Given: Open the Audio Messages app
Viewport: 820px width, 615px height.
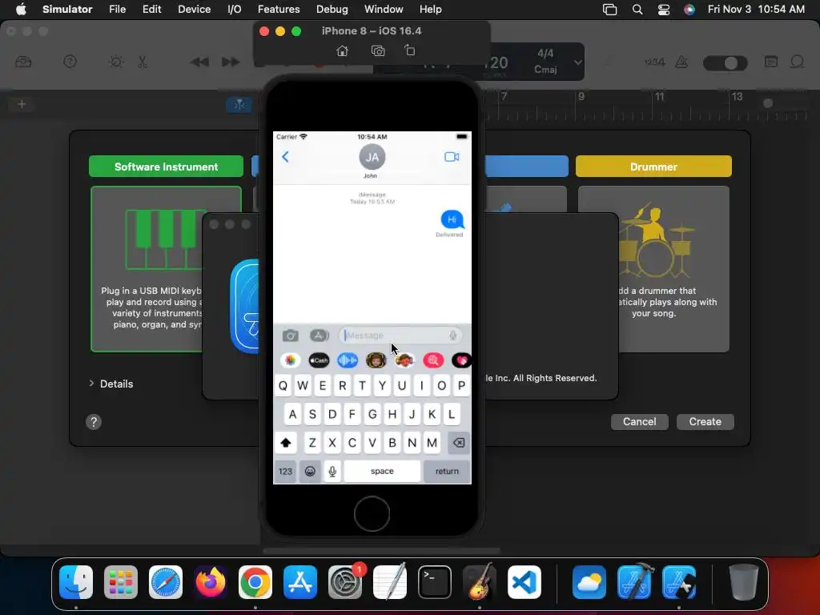Looking at the screenshot, I should tap(348, 360).
